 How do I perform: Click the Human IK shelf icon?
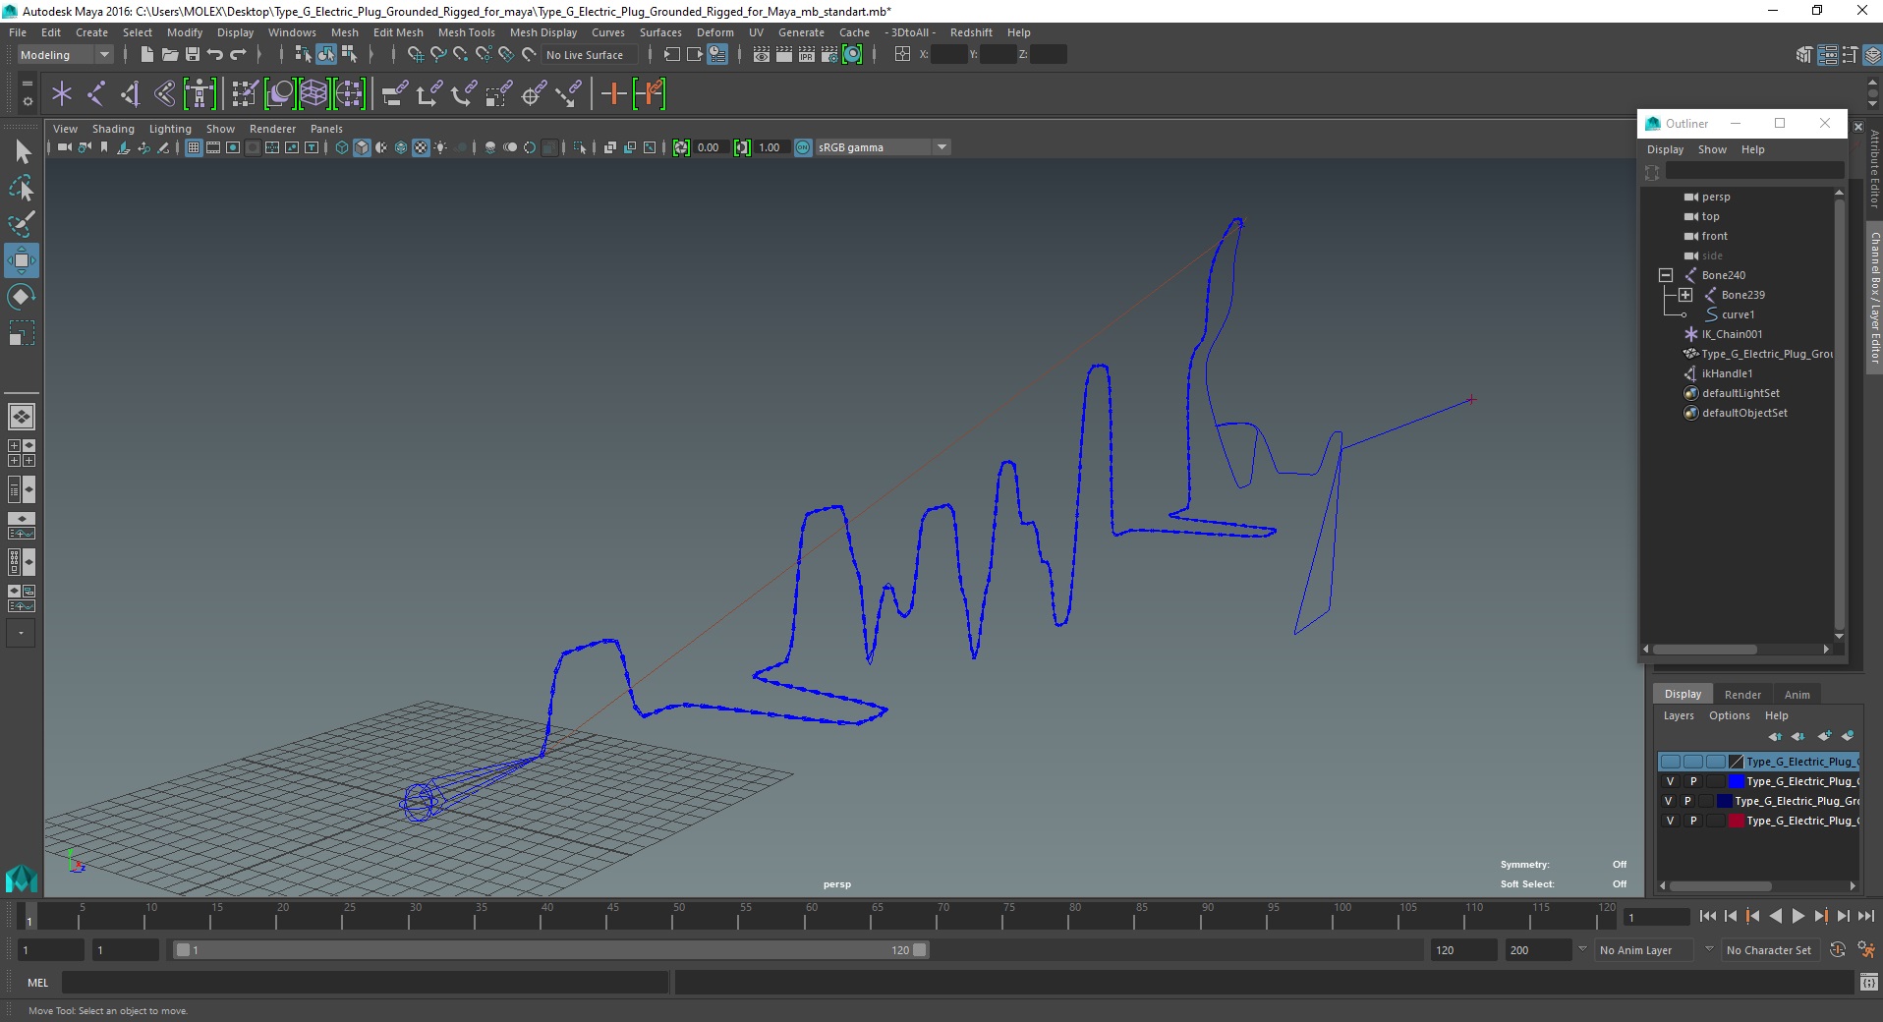(x=200, y=94)
